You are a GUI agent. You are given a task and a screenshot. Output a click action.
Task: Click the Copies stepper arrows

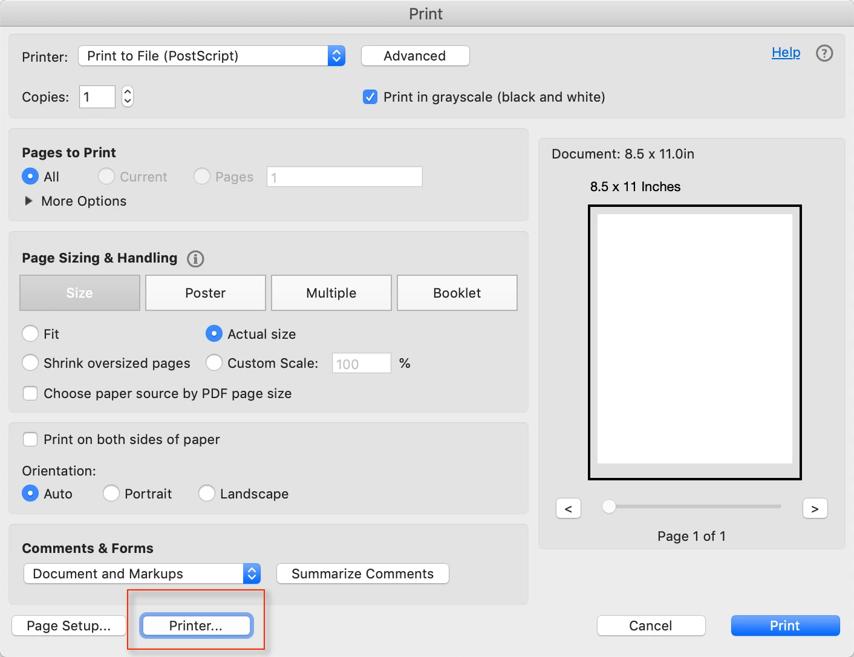(x=128, y=96)
